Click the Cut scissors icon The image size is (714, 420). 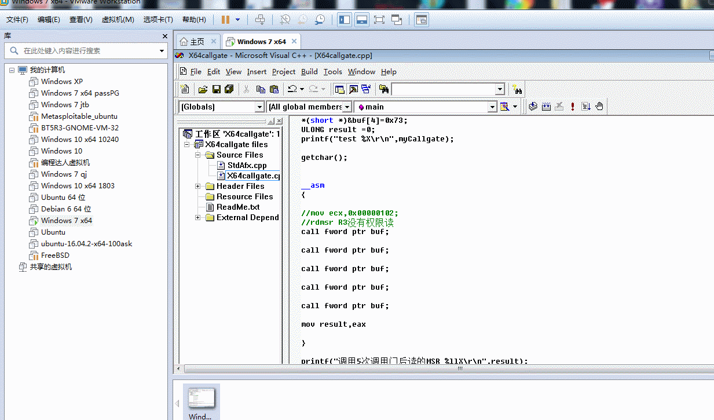click(246, 89)
